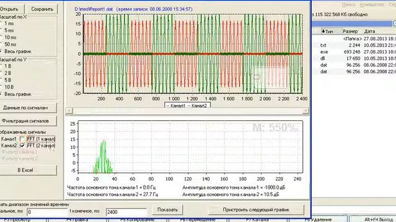Image resolution: width=396 pixels, height=222 pixels.
Task: Click the D:\med\Report1.dat chart title
Action: click(x=134, y=9)
